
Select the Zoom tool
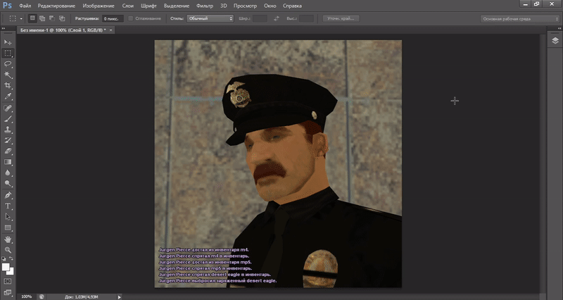coord(8,250)
